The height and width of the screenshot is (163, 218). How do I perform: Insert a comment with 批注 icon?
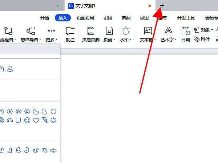70,34
